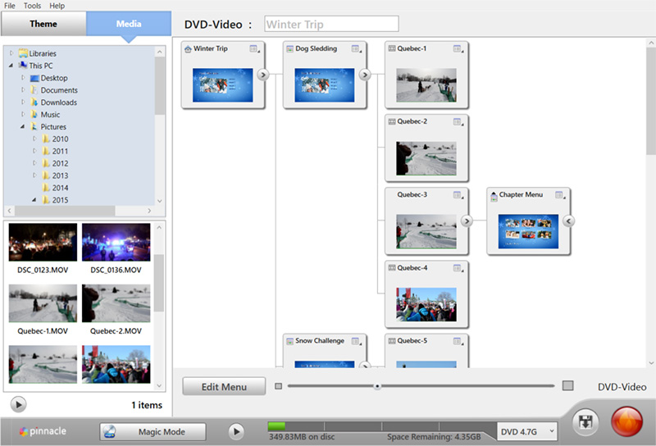Expand the 2010 folder in tree
This screenshot has width=656, height=446.
[35, 139]
